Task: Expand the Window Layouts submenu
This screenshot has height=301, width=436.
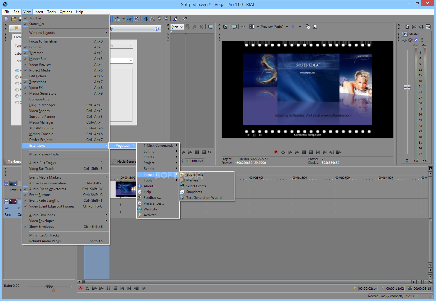Action: tap(66, 33)
